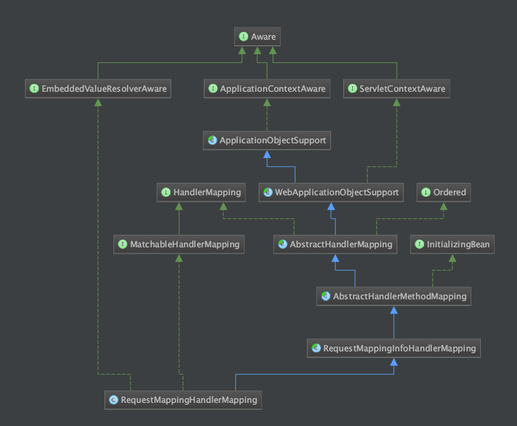The image size is (517, 426).
Task: Click the blue inheritance arrow below ApplicationObjectSupport
Action: tap(267, 155)
